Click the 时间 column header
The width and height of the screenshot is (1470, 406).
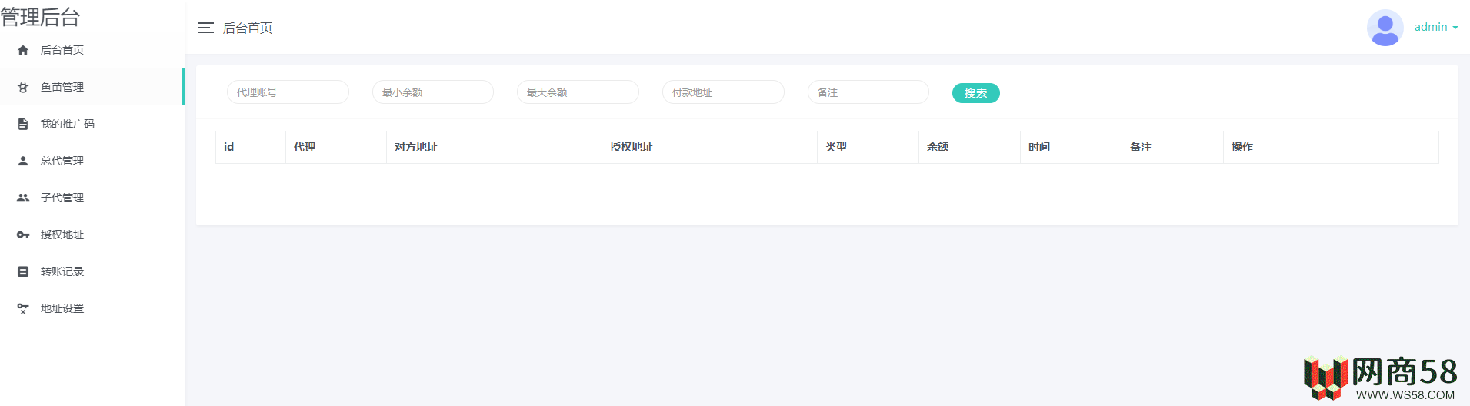tap(1071, 147)
